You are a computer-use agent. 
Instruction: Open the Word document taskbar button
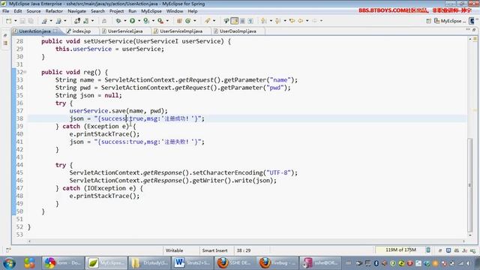tap(192, 263)
